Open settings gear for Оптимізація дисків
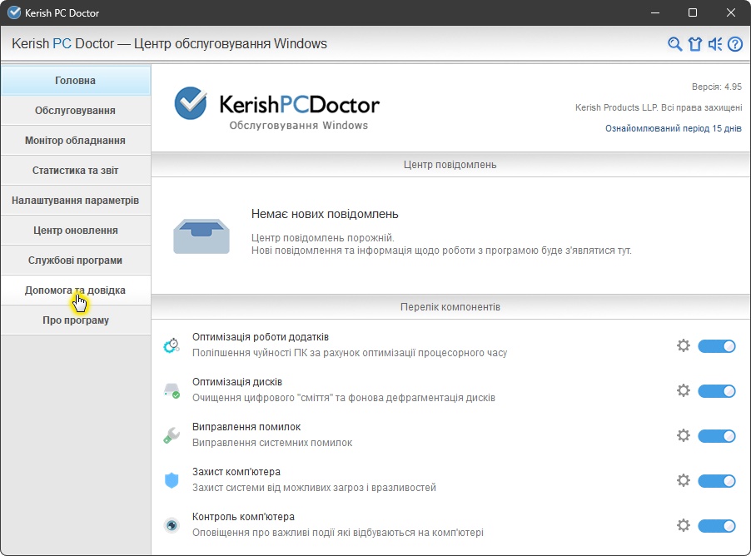Image resolution: width=751 pixels, height=556 pixels. click(x=684, y=390)
